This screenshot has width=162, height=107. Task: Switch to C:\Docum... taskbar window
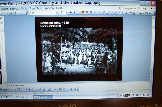click(x=23, y=97)
